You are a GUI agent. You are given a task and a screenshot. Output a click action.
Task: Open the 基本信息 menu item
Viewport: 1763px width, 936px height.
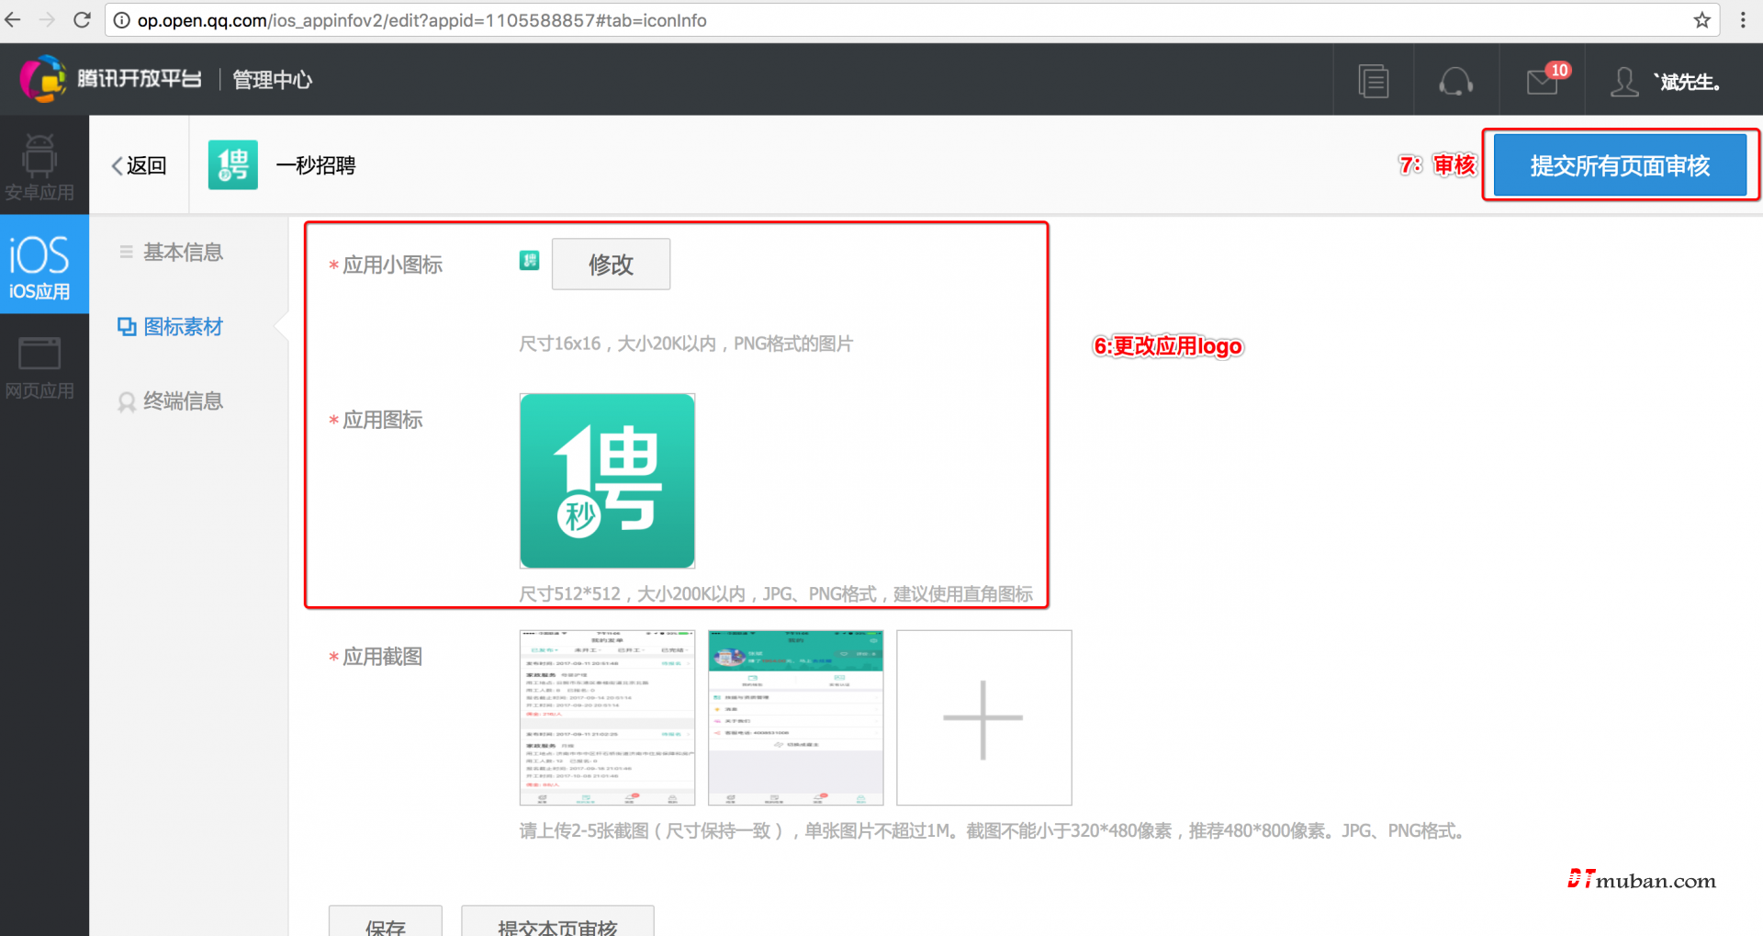[183, 253]
